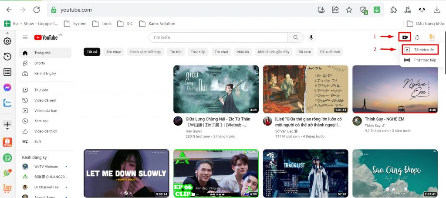Click the browser downloads arrow icon
The height and width of the screenshot is (198, 446).
[436, 10]
